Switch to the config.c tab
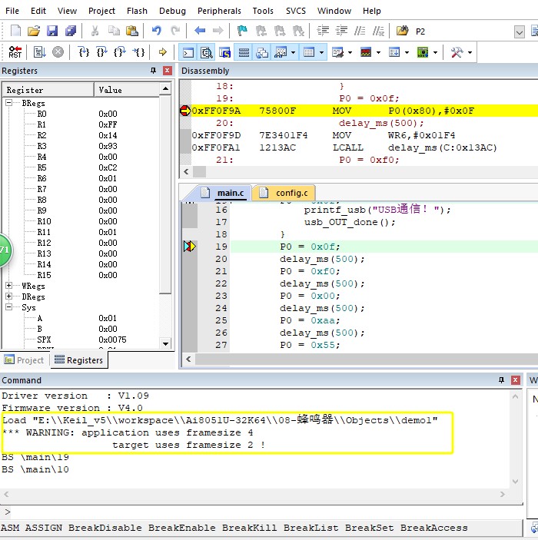The image size is (538, 540). point(284,193)
